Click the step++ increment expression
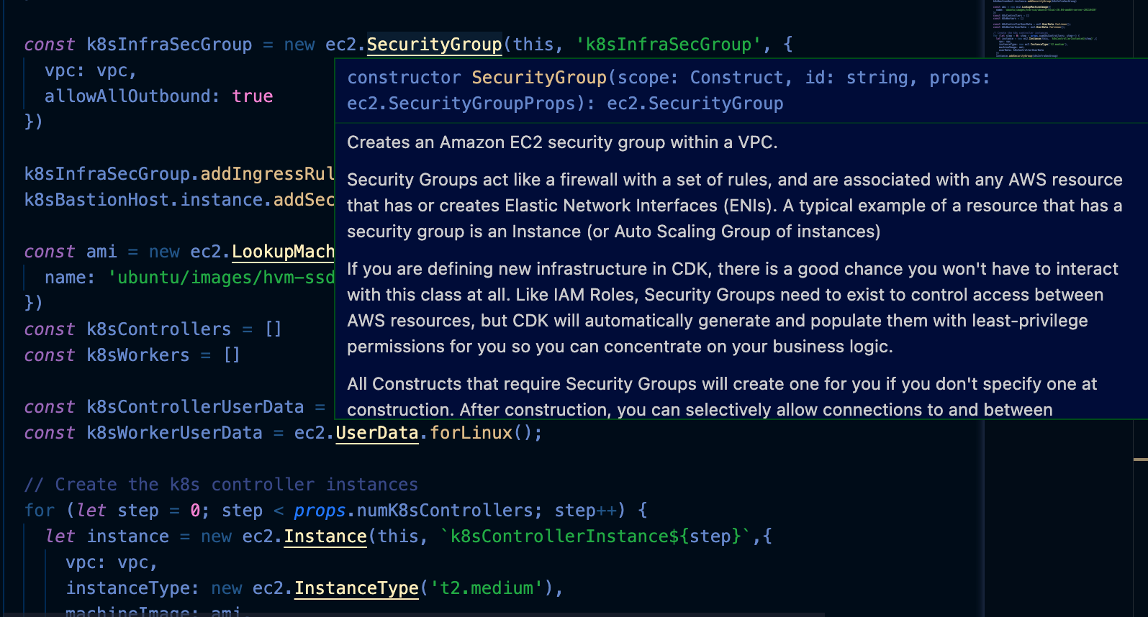Viewport: 1148px width, 617px height. click(x=585, y=511)
